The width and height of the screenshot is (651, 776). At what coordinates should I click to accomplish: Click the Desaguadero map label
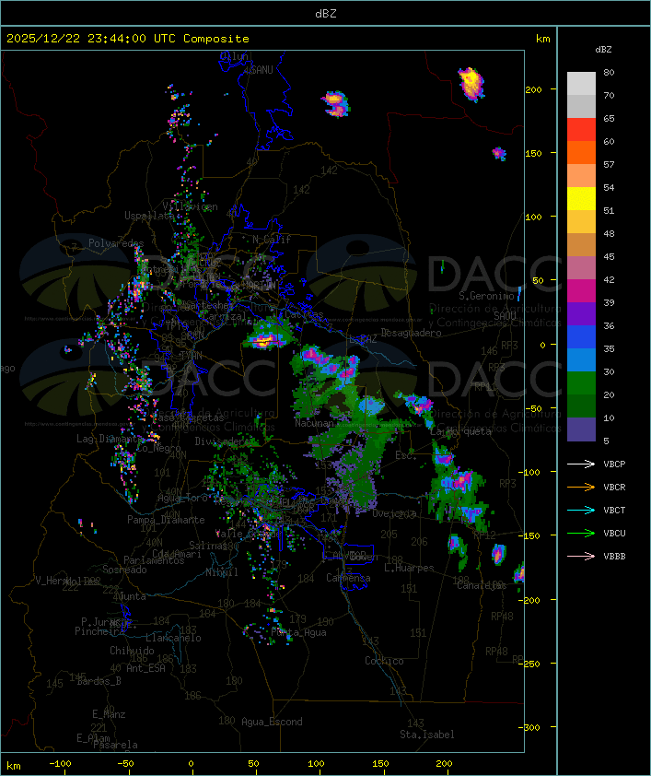(x=411, y=333)
